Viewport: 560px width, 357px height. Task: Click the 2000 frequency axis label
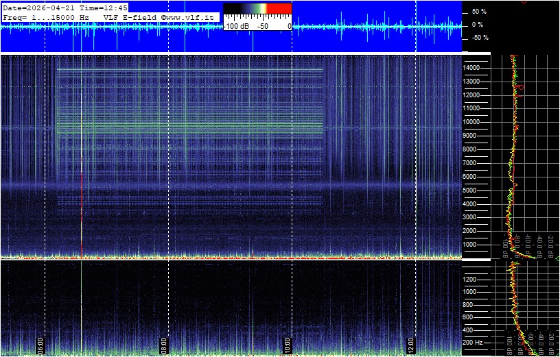[471, 231]
